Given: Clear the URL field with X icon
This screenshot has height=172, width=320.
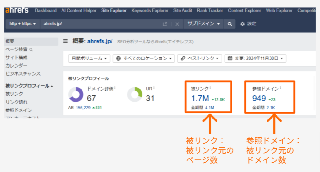Looking at the screenshot, I should (177, 24).
